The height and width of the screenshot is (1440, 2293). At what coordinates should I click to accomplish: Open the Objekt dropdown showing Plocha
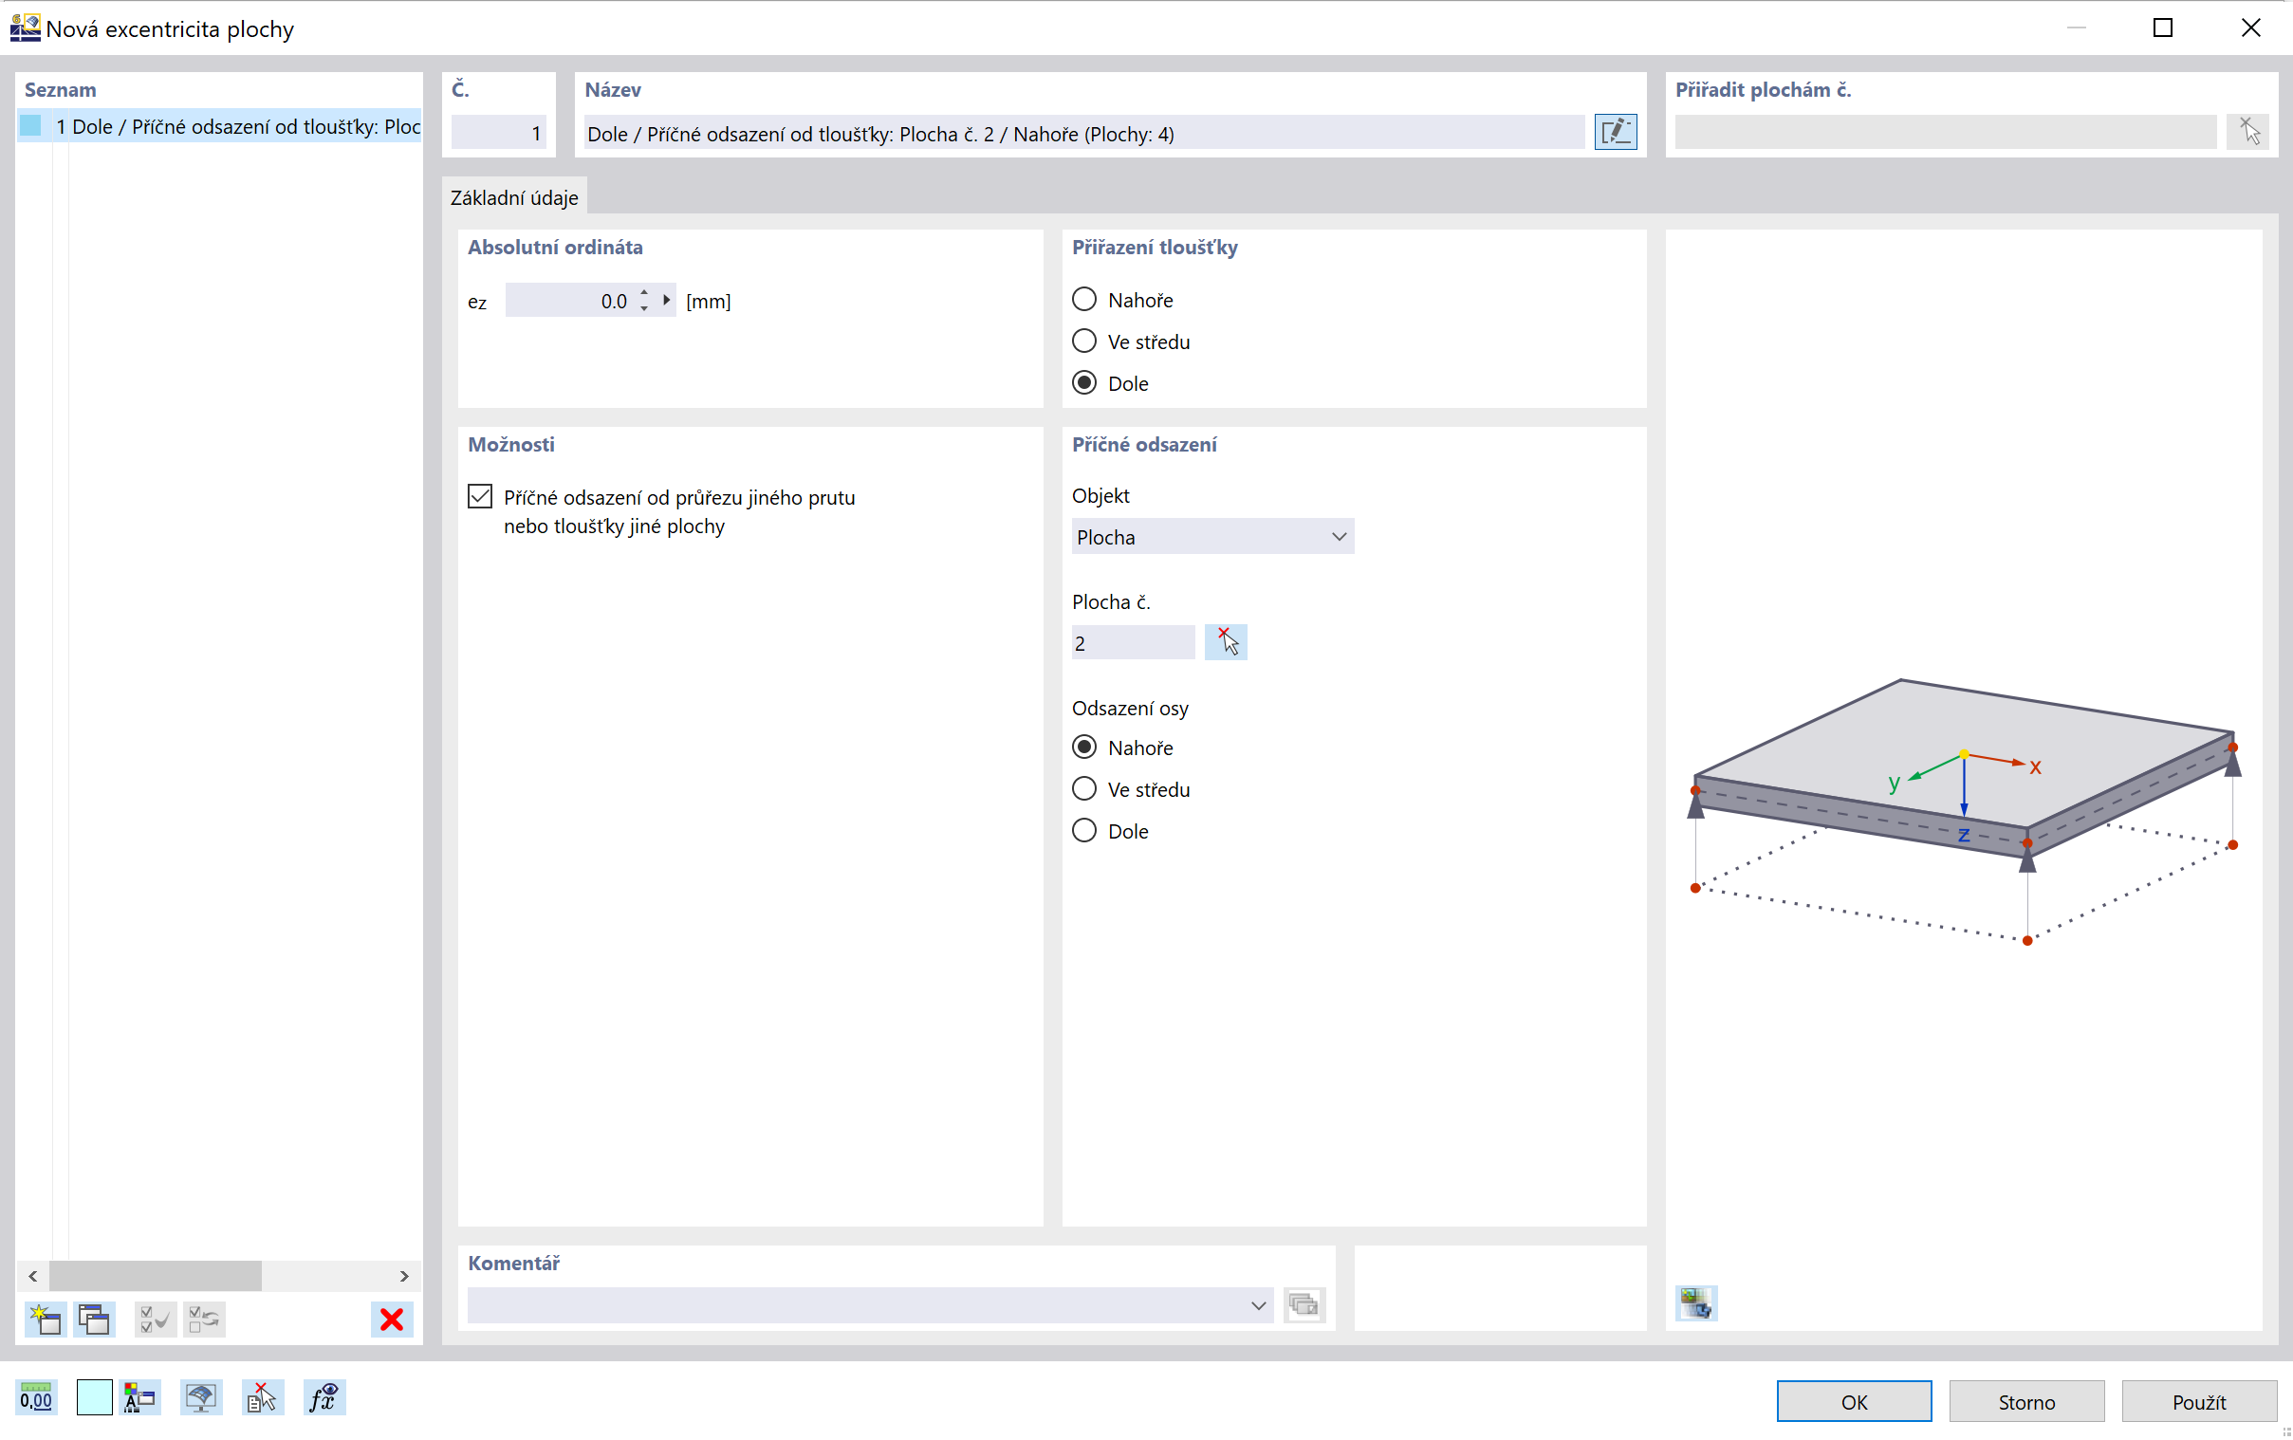tap(1211, 537)
